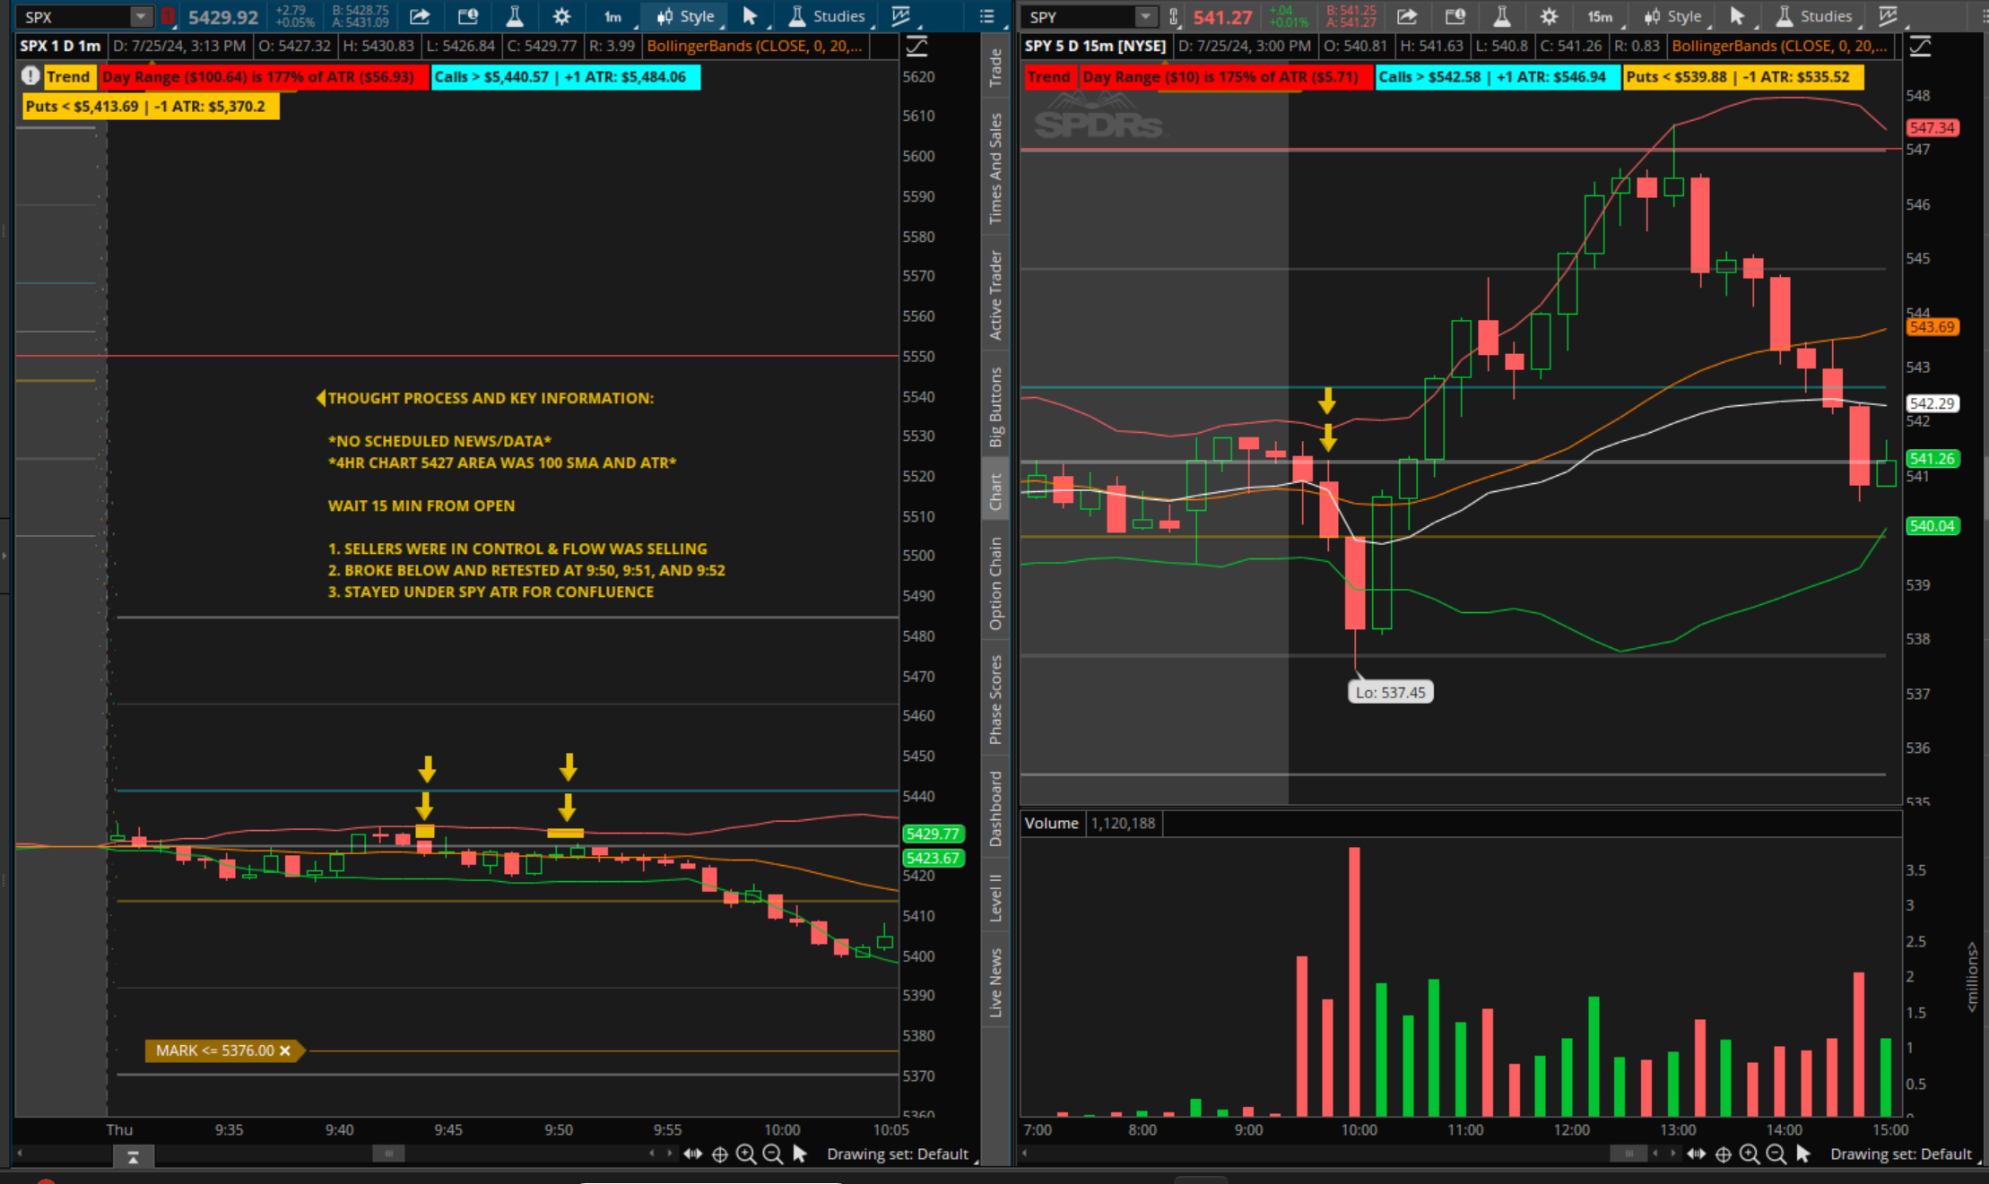This screenshot has height=1184, width=1989.
Task: Open the Style button on SPY chart
Action: coord(1673,16)
